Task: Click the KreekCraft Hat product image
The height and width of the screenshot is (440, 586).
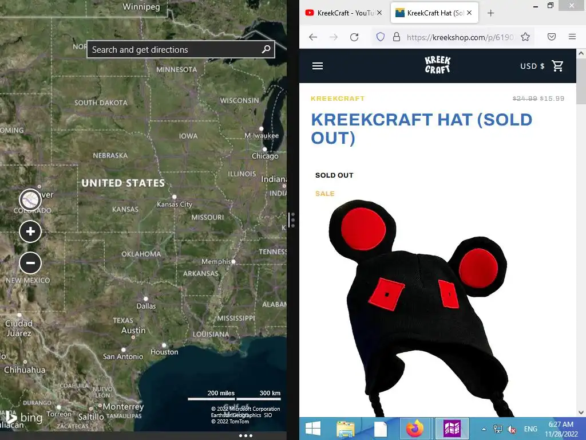Action: (418, 308)
